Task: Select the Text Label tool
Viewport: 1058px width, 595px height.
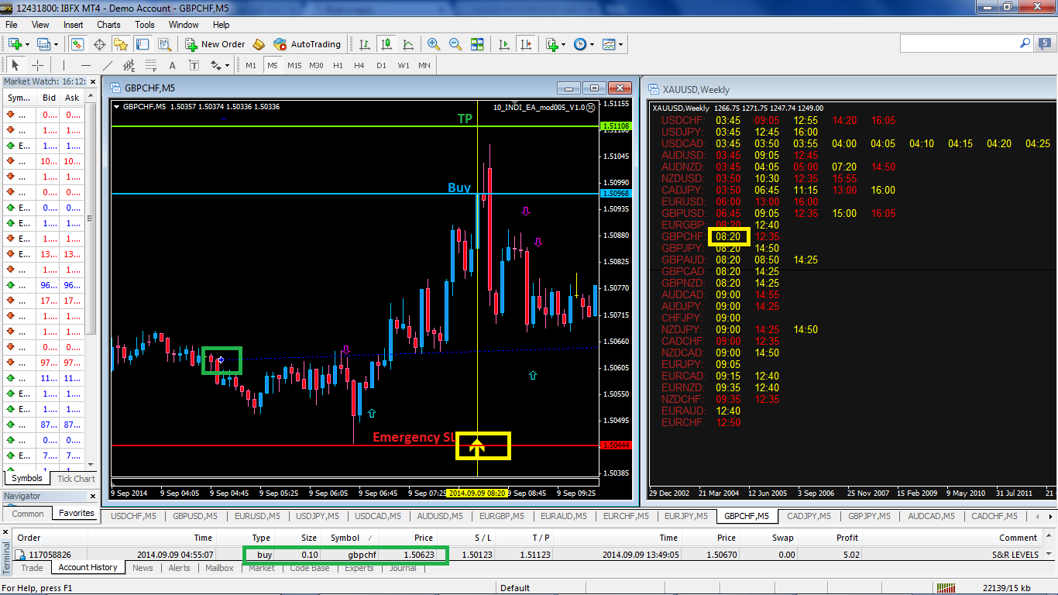Action: pos(193,66)
